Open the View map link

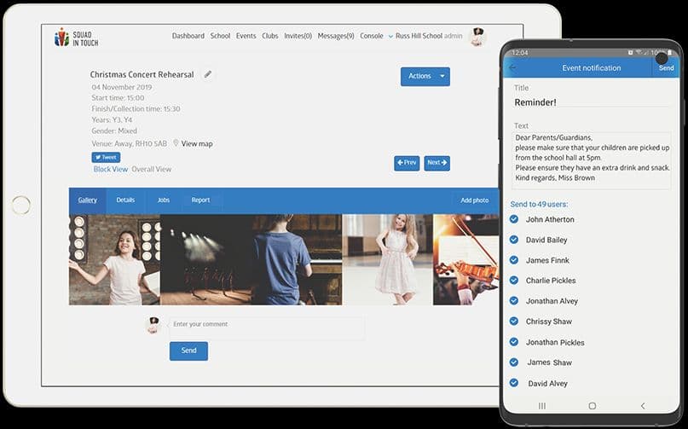(x=197, y=143)
